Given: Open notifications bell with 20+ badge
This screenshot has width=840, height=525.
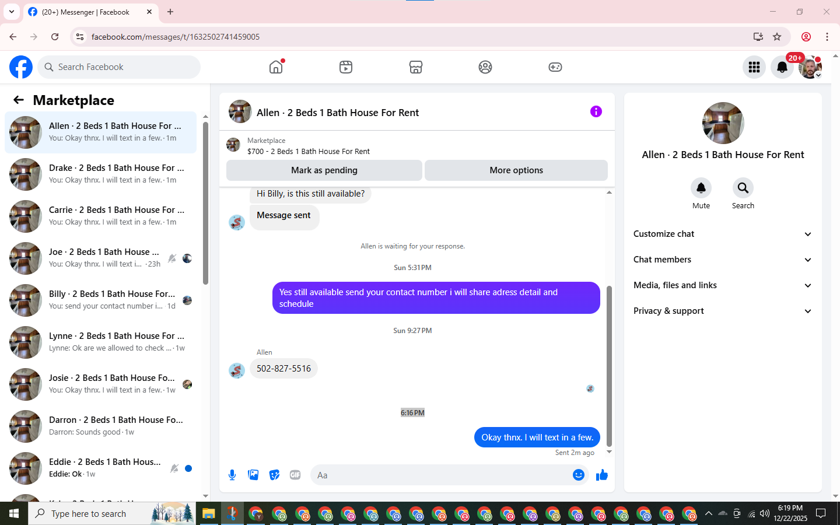Looking at the screenshot, I should tap(782, 67).
